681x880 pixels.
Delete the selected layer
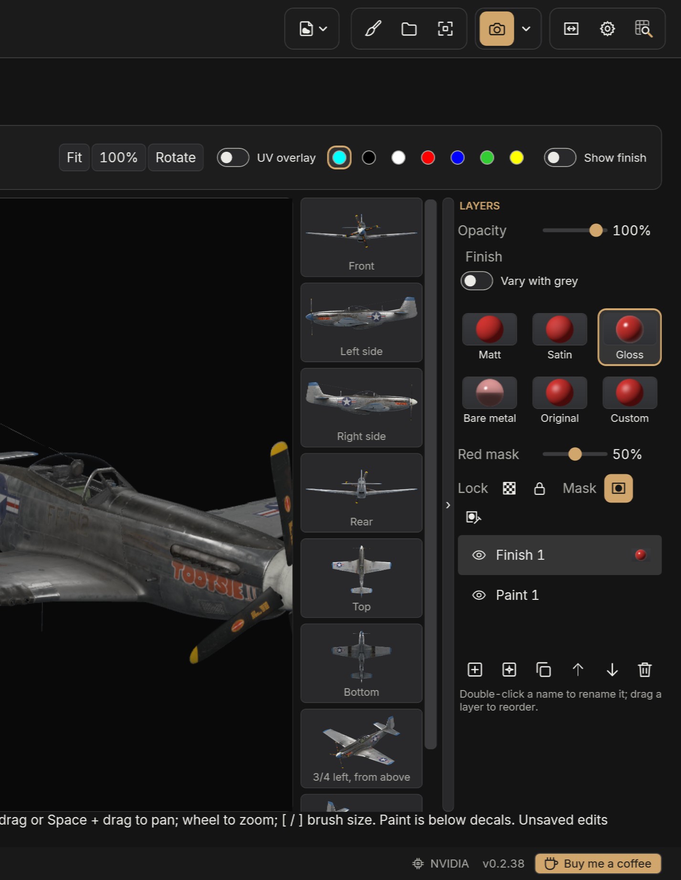[645, 670]
